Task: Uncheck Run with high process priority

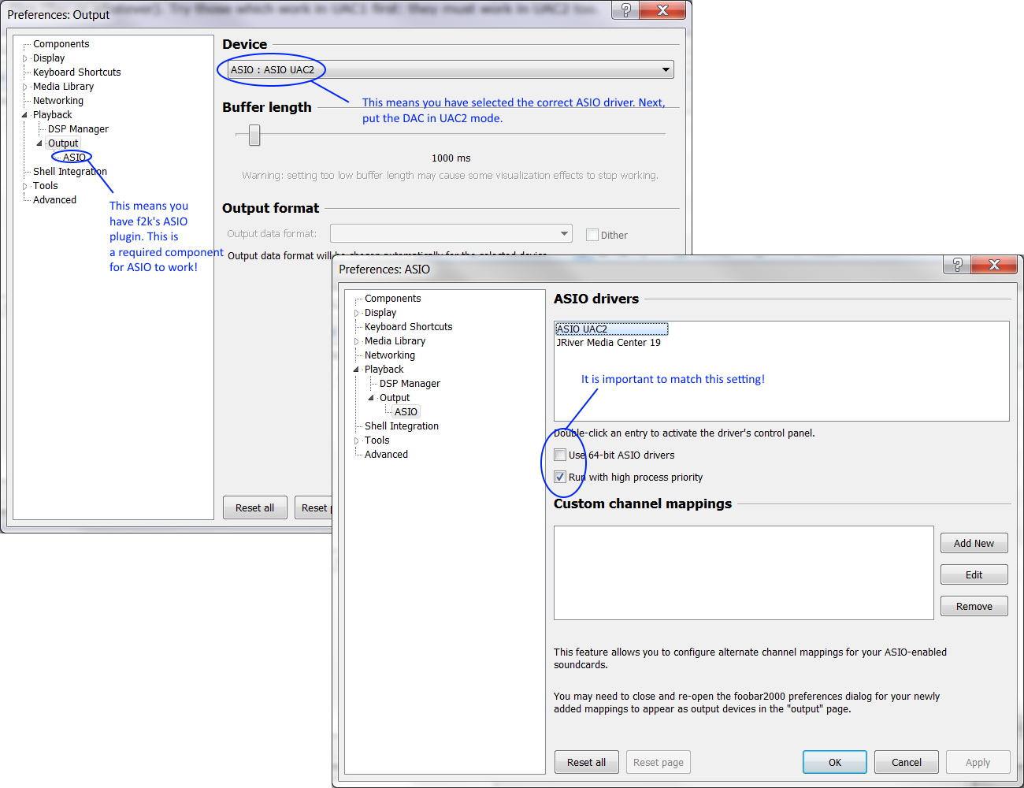Action: (560, 477)
